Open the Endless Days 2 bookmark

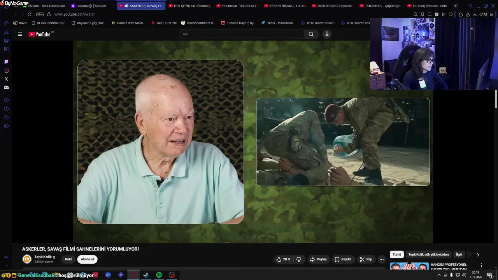point(238,23)
